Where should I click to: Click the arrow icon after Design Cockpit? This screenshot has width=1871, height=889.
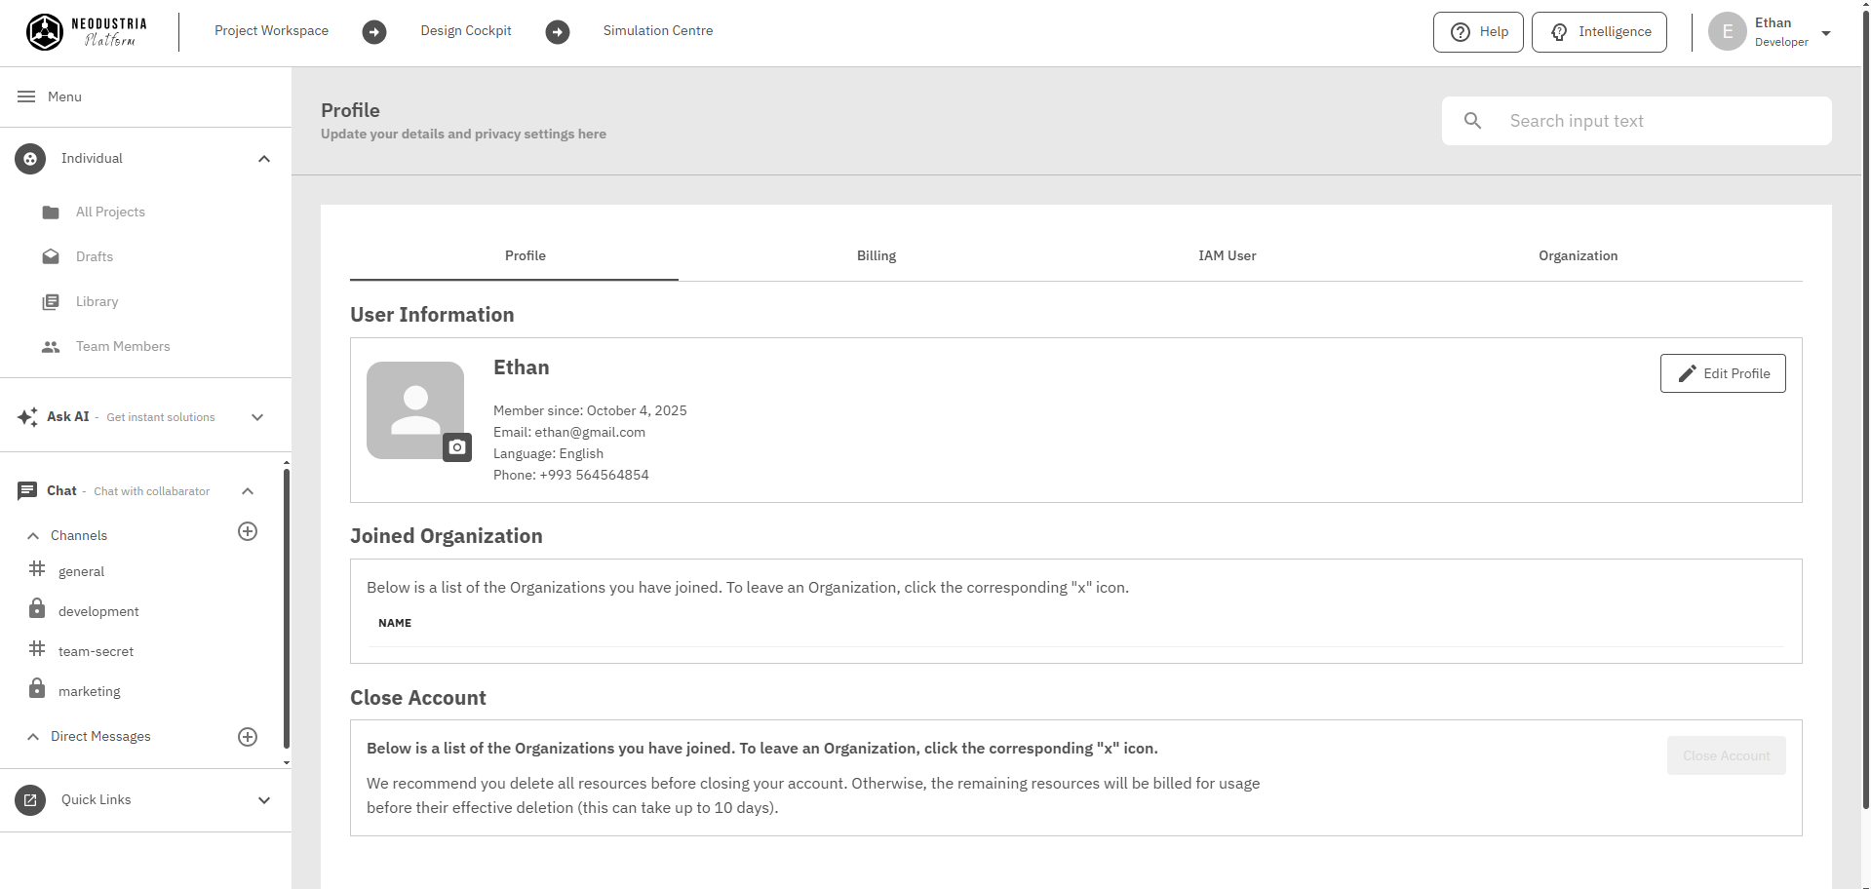[558, 32]
